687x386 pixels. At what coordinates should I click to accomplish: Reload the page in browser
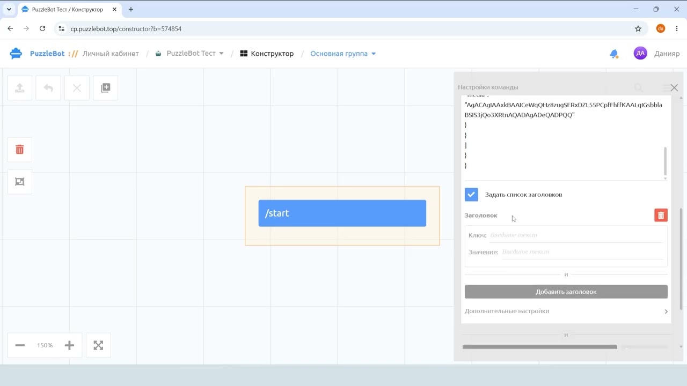(x=42, y=28)
